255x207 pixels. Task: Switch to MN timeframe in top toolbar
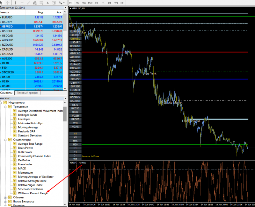pyautogui.click(x=122, y=3)
